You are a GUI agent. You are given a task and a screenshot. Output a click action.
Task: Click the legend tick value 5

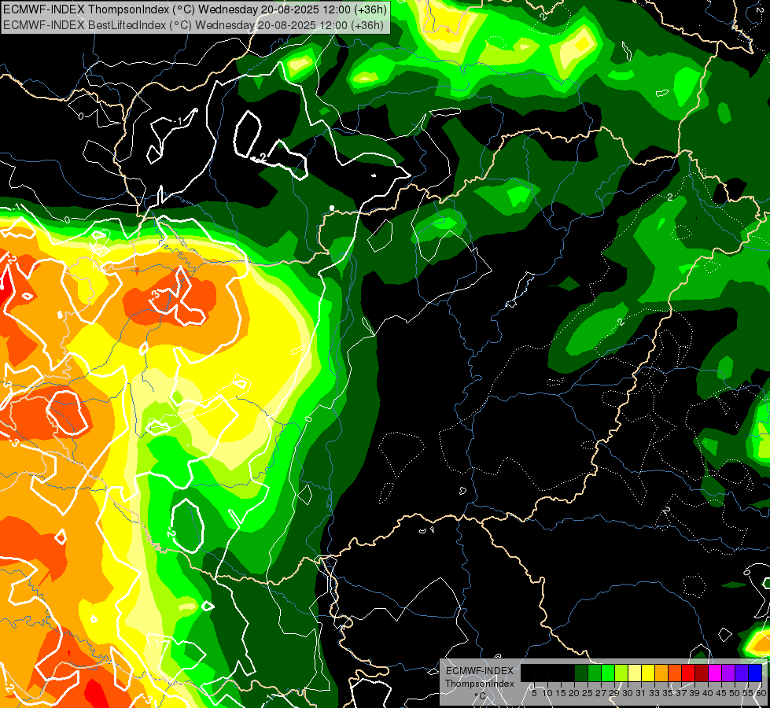coord(534,693)
